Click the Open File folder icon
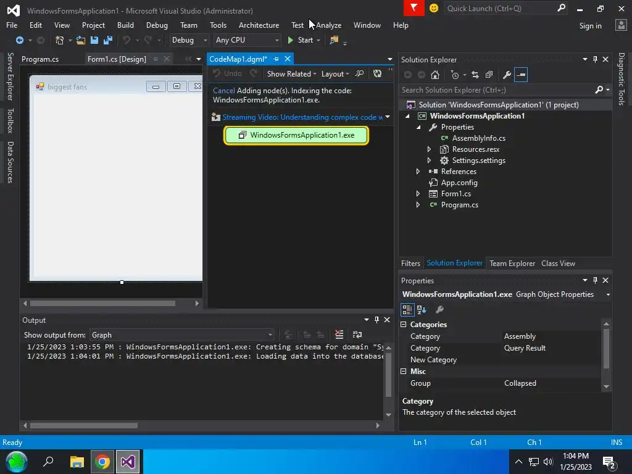The image size is (632, 474). click(81, 40)
